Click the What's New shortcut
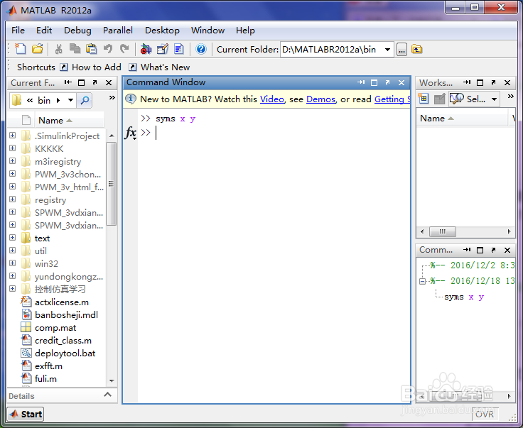This screenshot has height=428, width=523. point(159,67)
